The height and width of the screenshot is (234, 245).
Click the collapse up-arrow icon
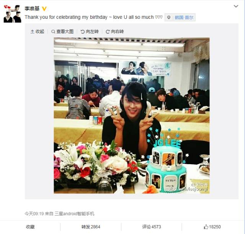click(x=32, y=31)
